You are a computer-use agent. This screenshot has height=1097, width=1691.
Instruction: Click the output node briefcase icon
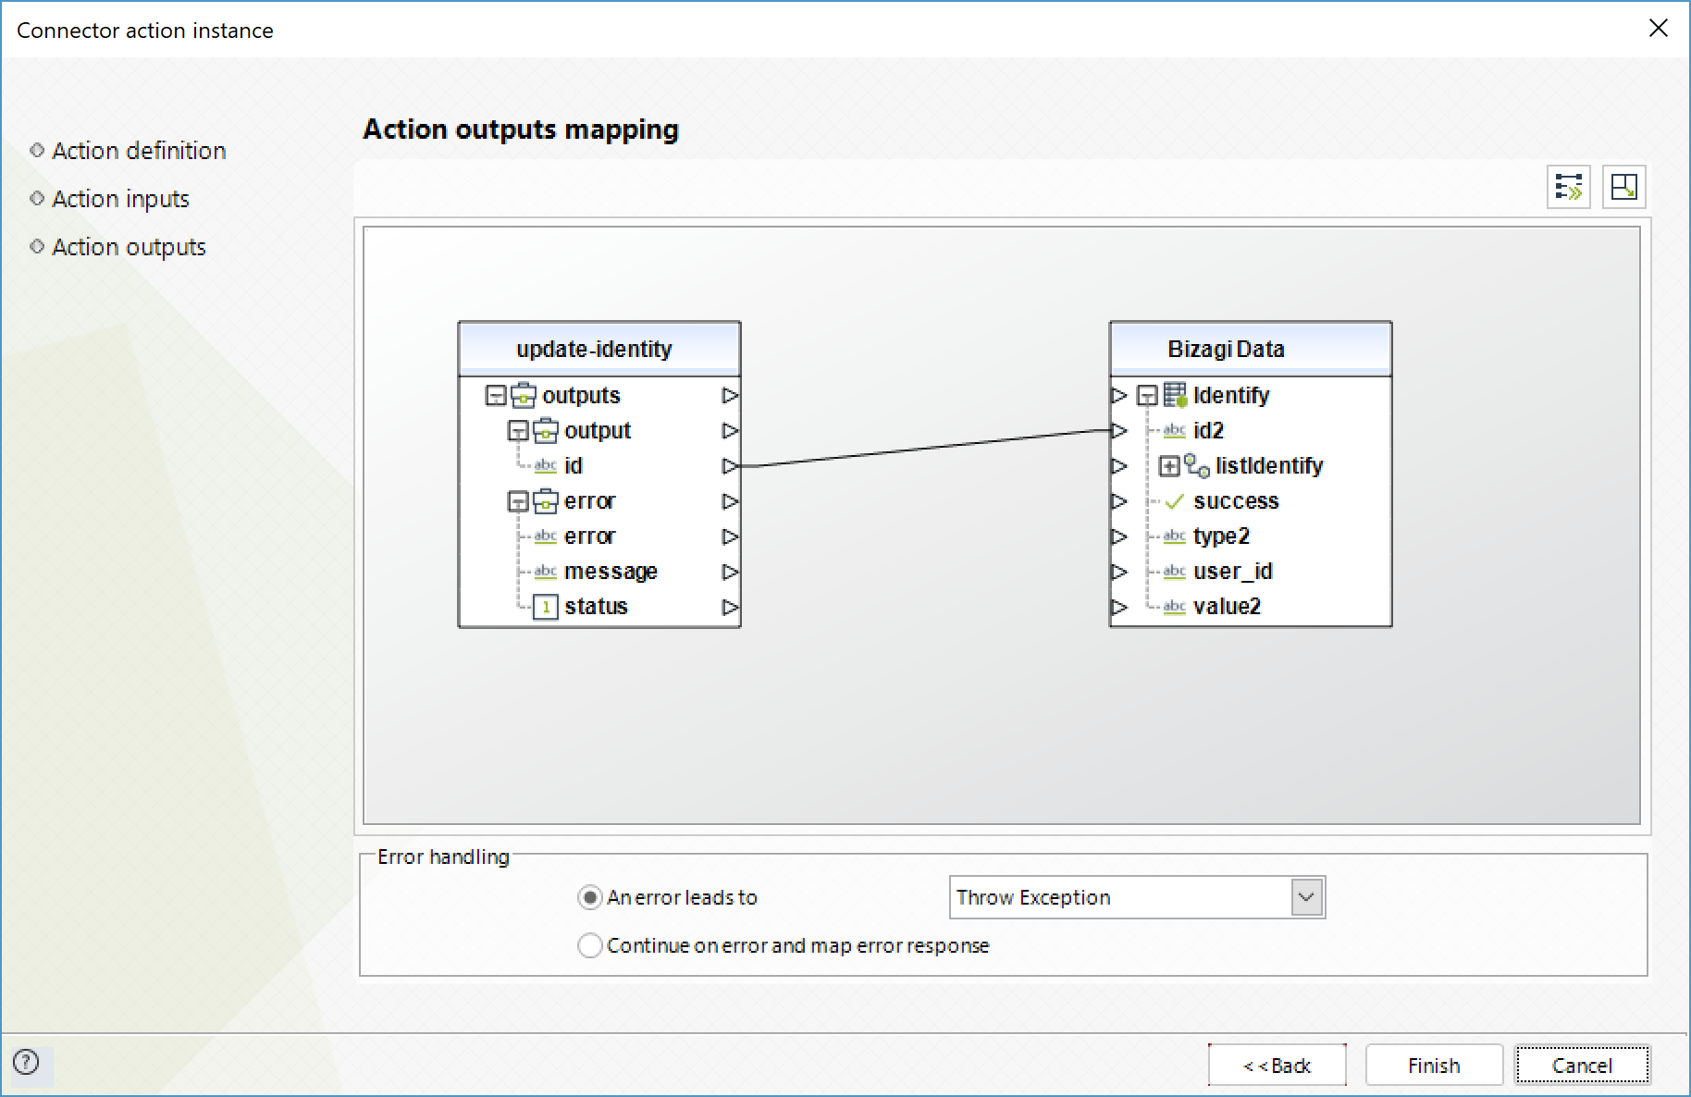point(546,430)
